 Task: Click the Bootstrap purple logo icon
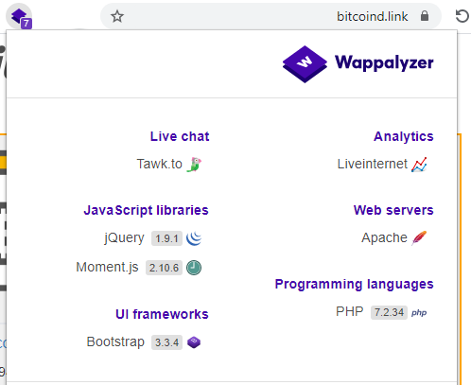point(194,342)
